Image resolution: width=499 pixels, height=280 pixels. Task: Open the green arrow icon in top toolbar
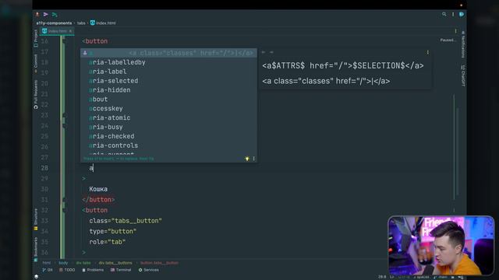(x=55, y=14)
